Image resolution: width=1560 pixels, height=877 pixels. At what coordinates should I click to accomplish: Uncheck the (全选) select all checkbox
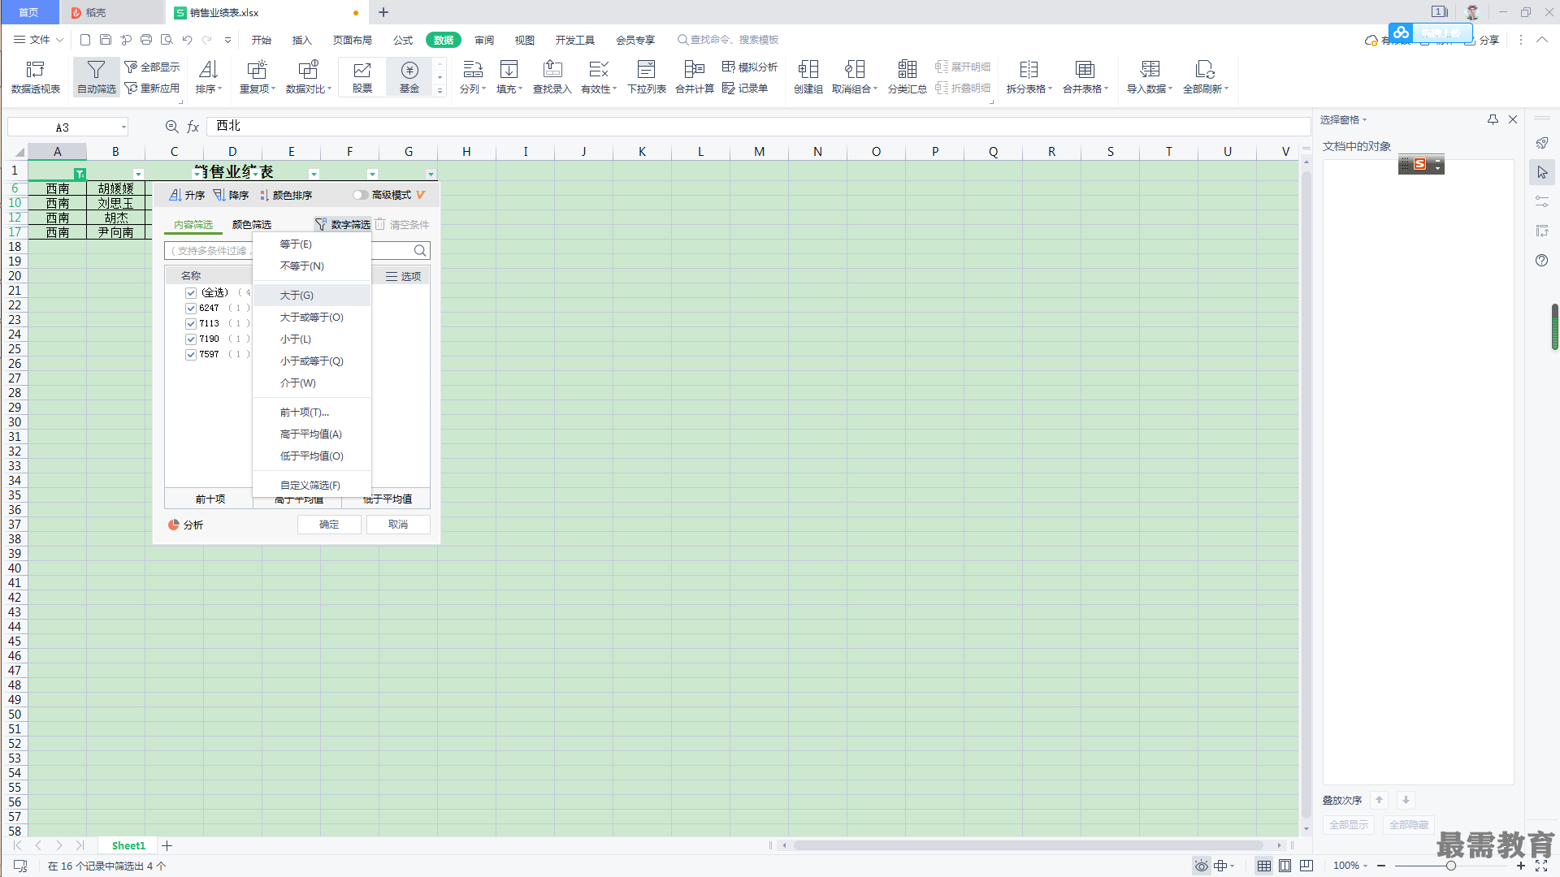(x=191, y=292)
